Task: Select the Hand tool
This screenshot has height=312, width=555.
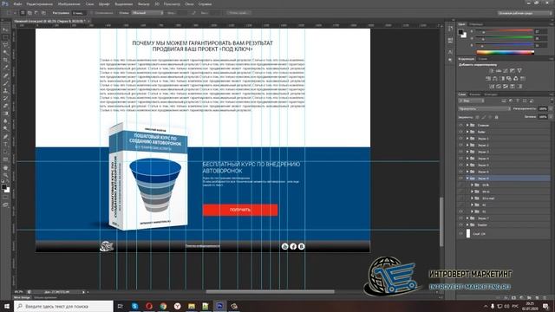Action: [5, 167]
